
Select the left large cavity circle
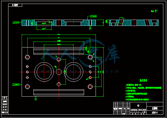tap(44, 72)
